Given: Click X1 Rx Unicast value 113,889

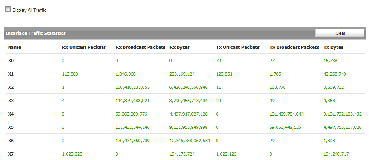Looking at the screenshot, I should pos(70,74).
